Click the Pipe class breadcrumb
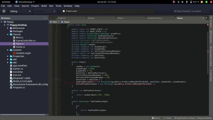The height and width of the screenshot is (120, 213). (53, 22)
